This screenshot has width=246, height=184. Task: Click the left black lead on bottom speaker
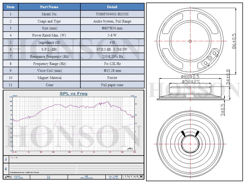[183, 133]
